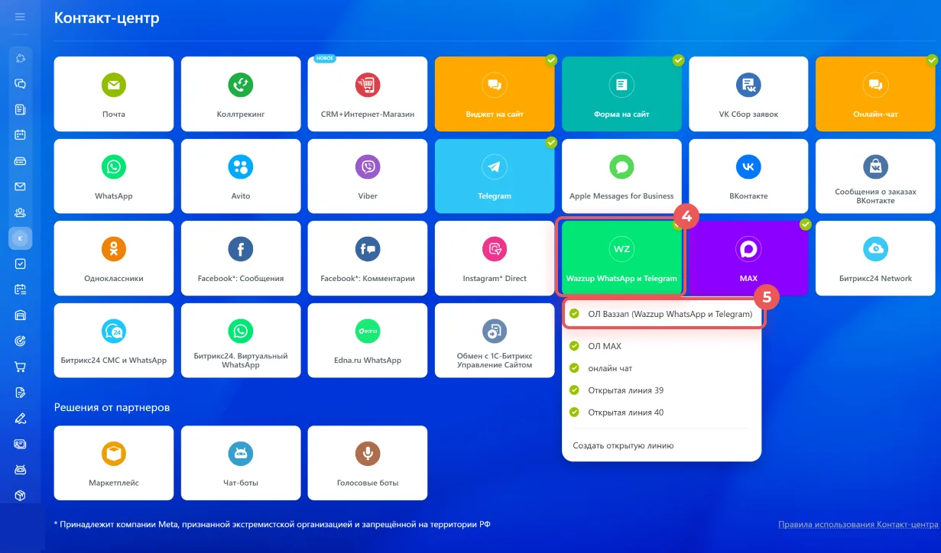Screen dimensions: 941x553
Task: Open Wazzup WhatsApp и Telegram tile
Action: [x=621, y=258]
